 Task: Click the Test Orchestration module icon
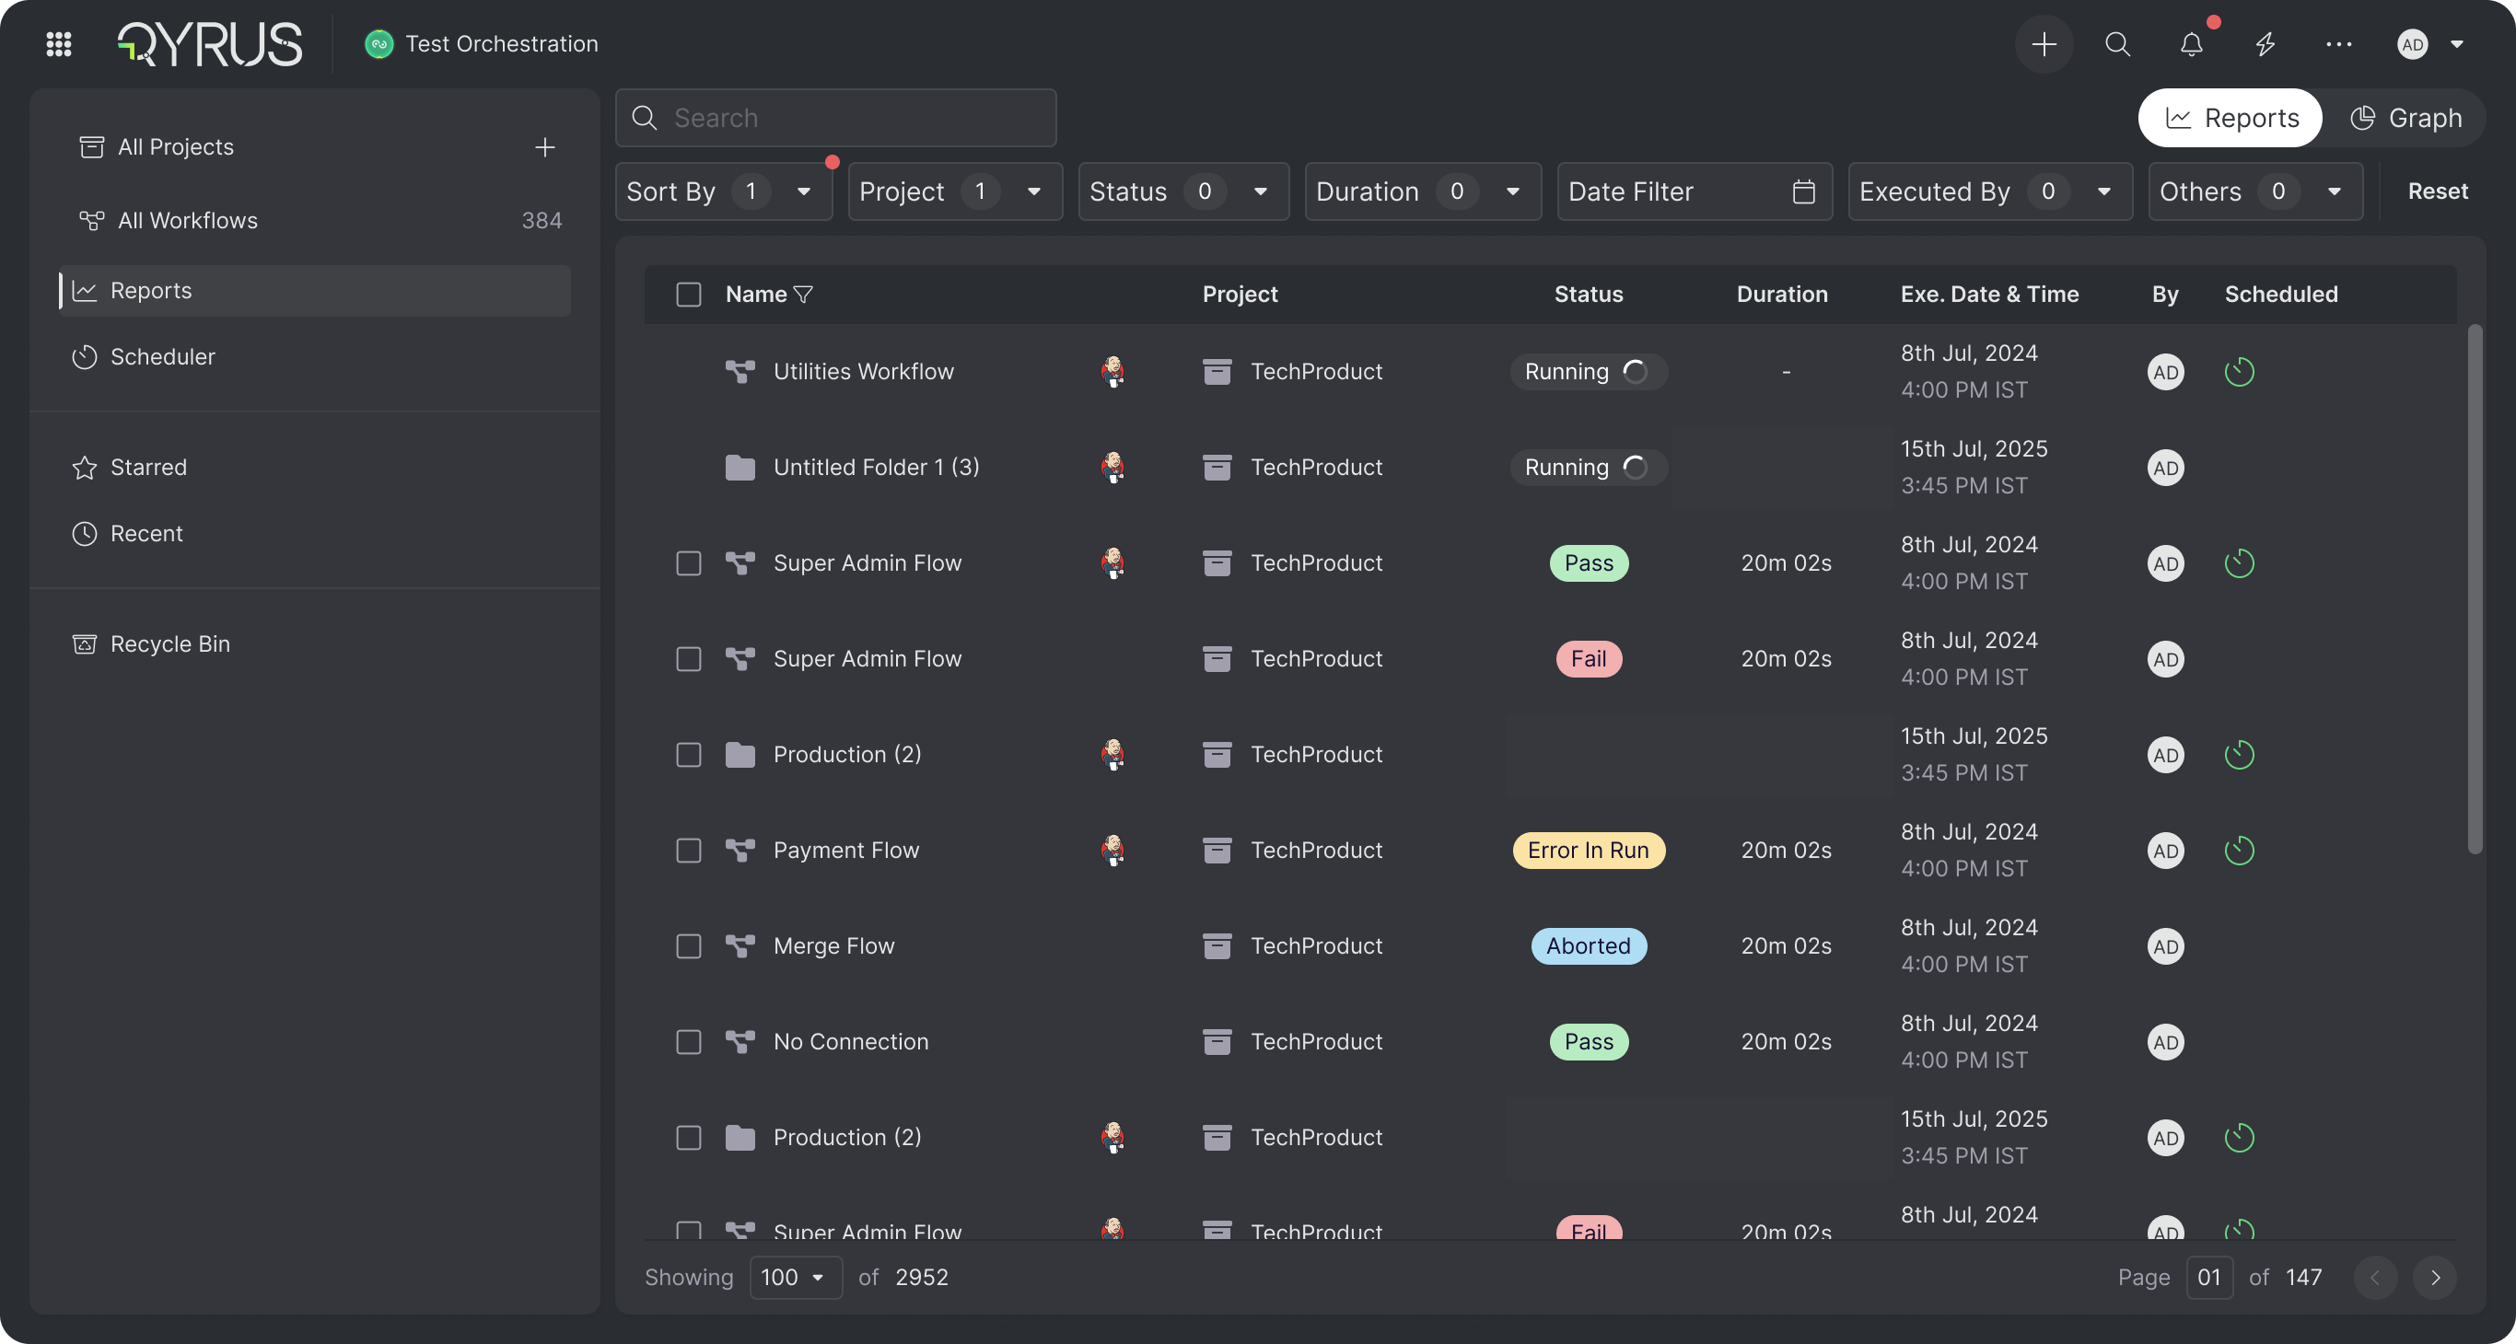(x=379, y=44)
